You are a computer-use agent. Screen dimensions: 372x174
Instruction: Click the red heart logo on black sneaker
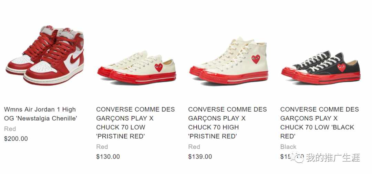(341, 67)
